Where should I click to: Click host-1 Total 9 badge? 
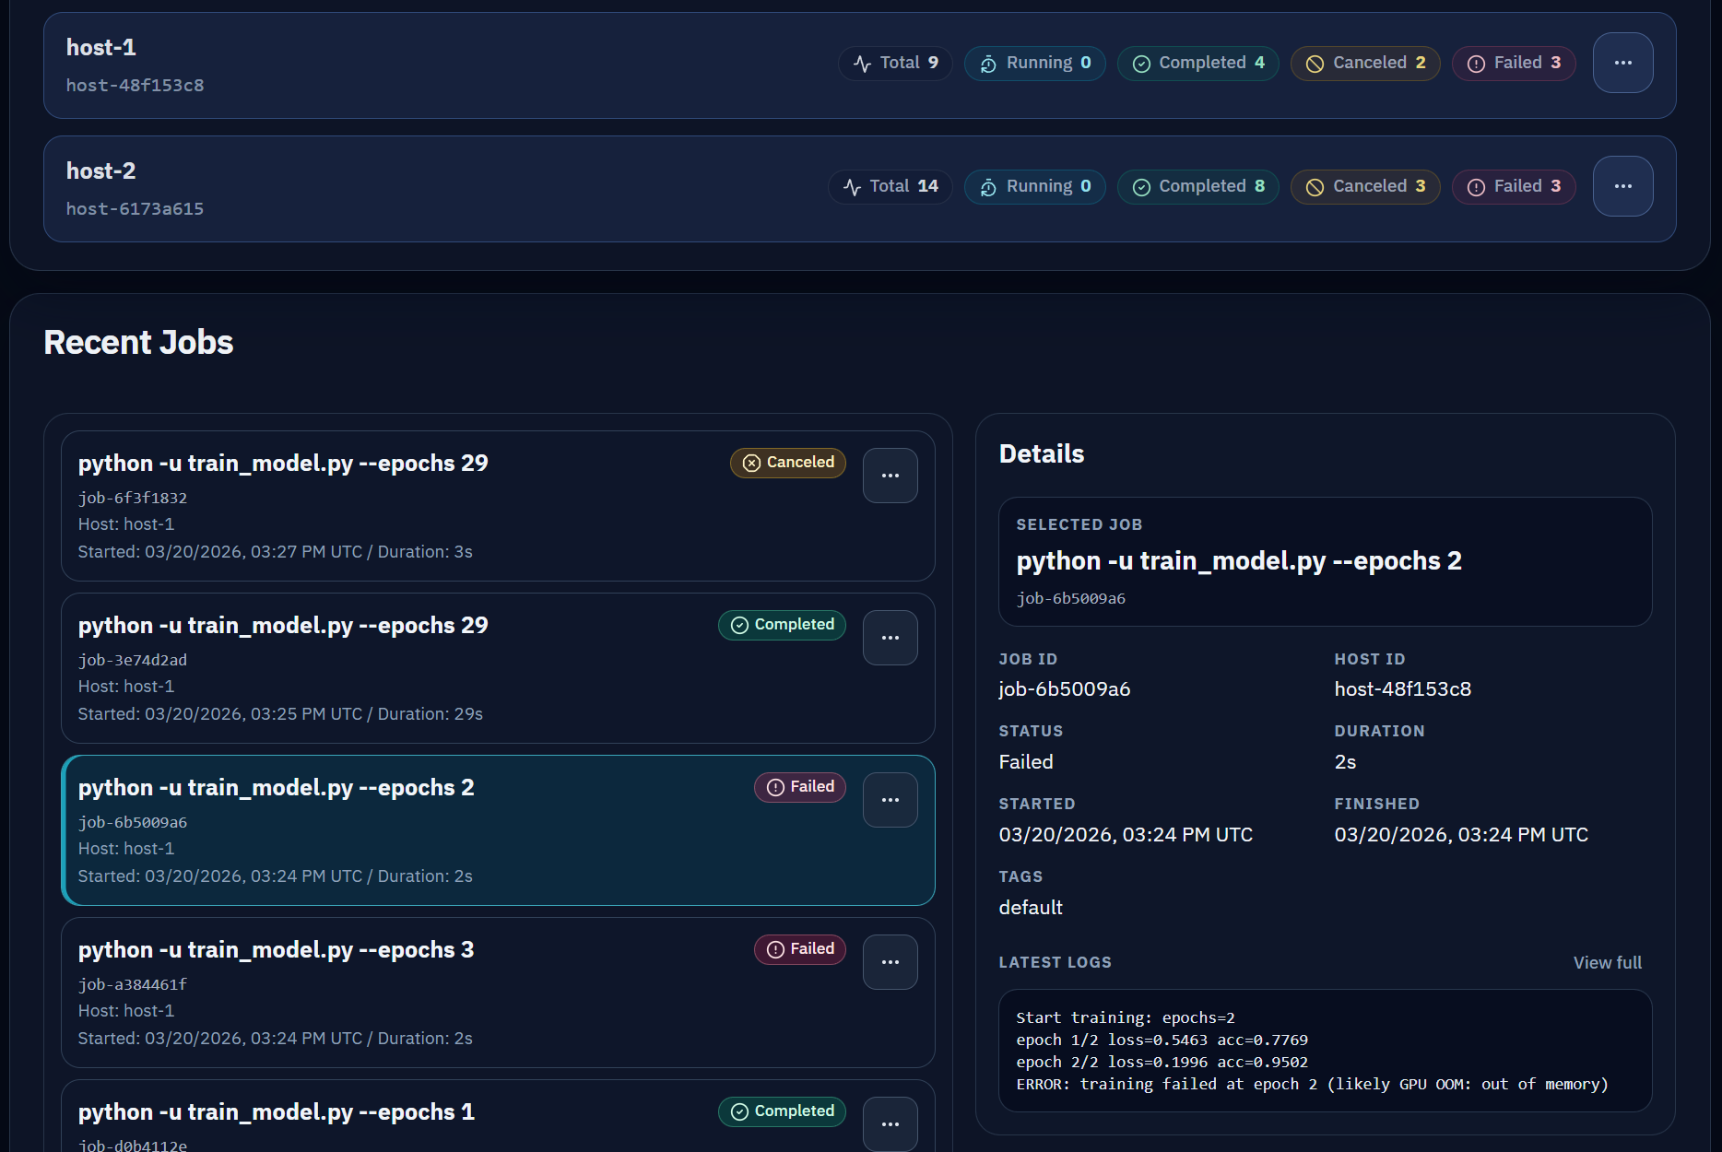tap(895, 63)
